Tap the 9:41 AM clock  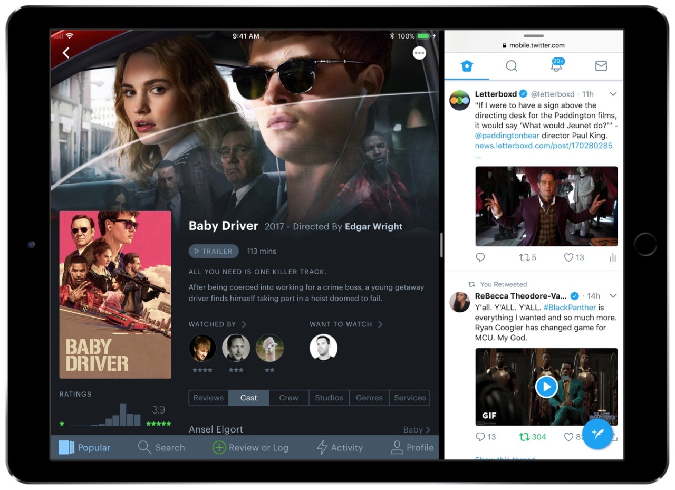pos(246,36)
